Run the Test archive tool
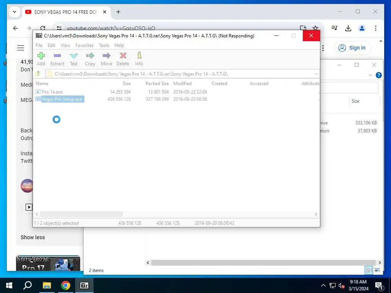Image resolution: width=391 pixels, height=293 pixels. [x=74, y=59]
